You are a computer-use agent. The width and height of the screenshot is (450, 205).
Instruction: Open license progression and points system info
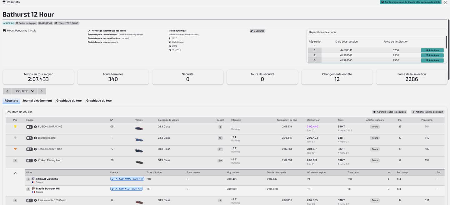[411, 2]
